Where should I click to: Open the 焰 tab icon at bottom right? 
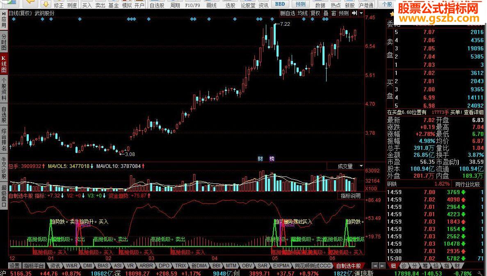tap(436, 266)
